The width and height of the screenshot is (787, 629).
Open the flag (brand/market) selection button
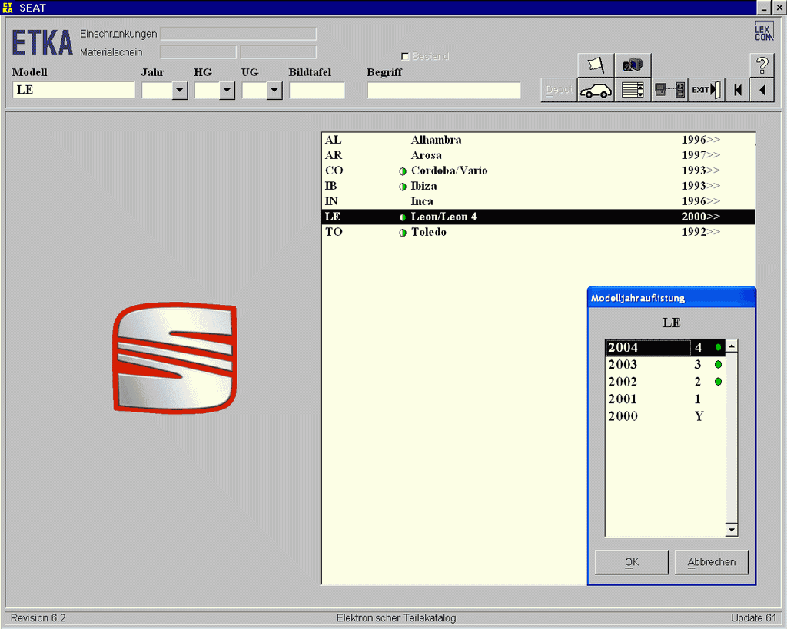(x=596, y=65)
